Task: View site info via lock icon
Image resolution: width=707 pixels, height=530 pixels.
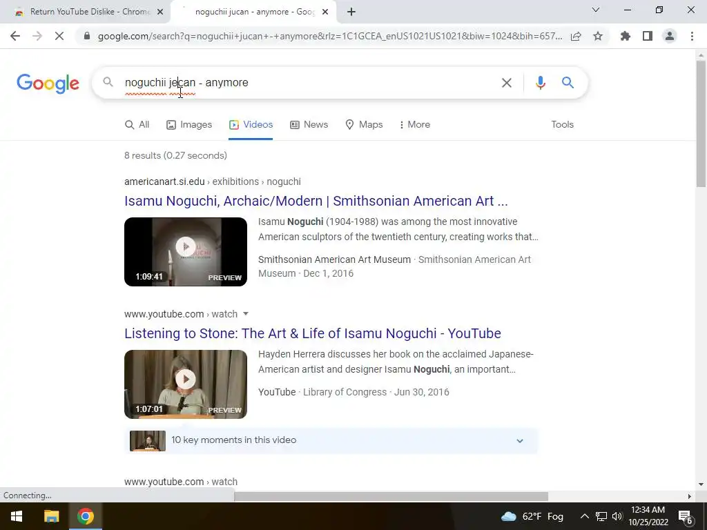Action: 87,36
